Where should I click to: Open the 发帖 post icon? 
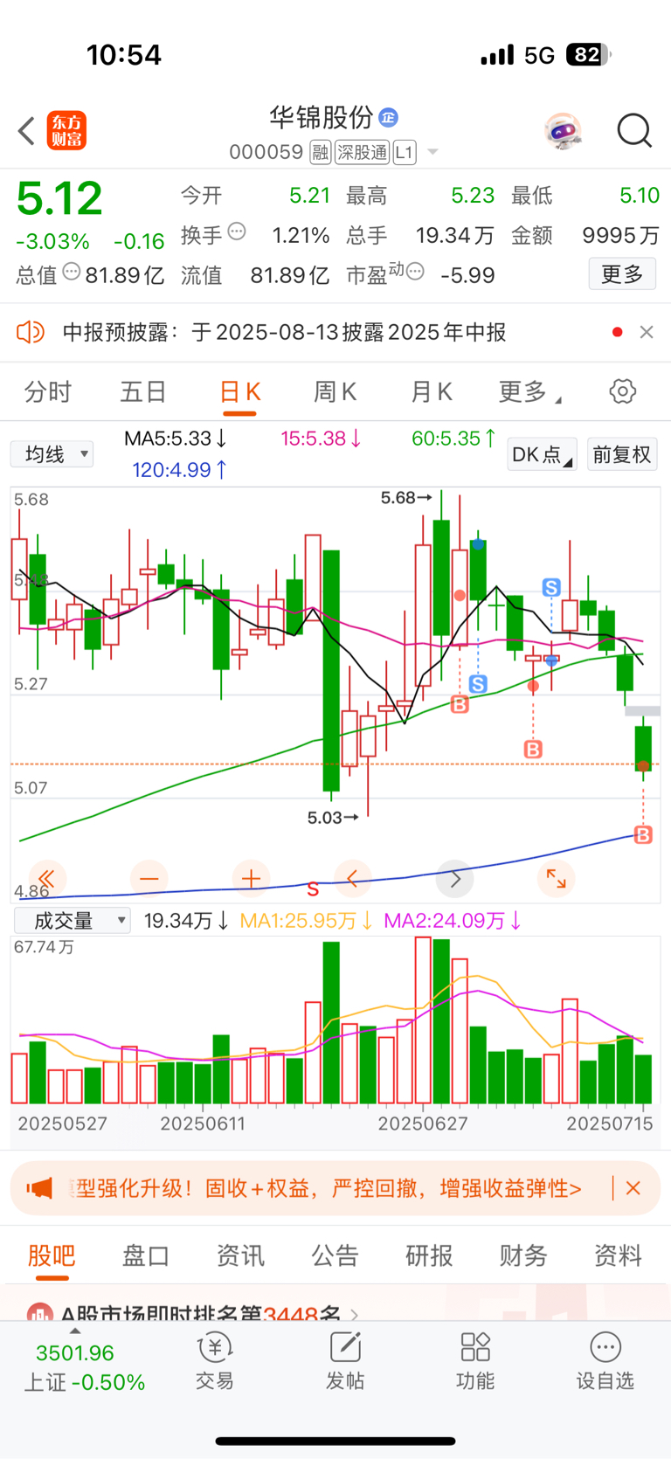[x=345, y=1361]
